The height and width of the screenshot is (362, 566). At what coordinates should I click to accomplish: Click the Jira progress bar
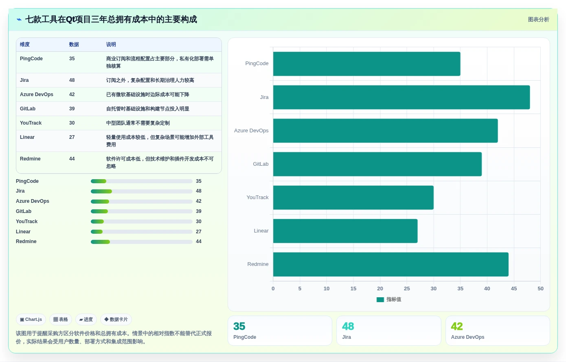point(141,191)
